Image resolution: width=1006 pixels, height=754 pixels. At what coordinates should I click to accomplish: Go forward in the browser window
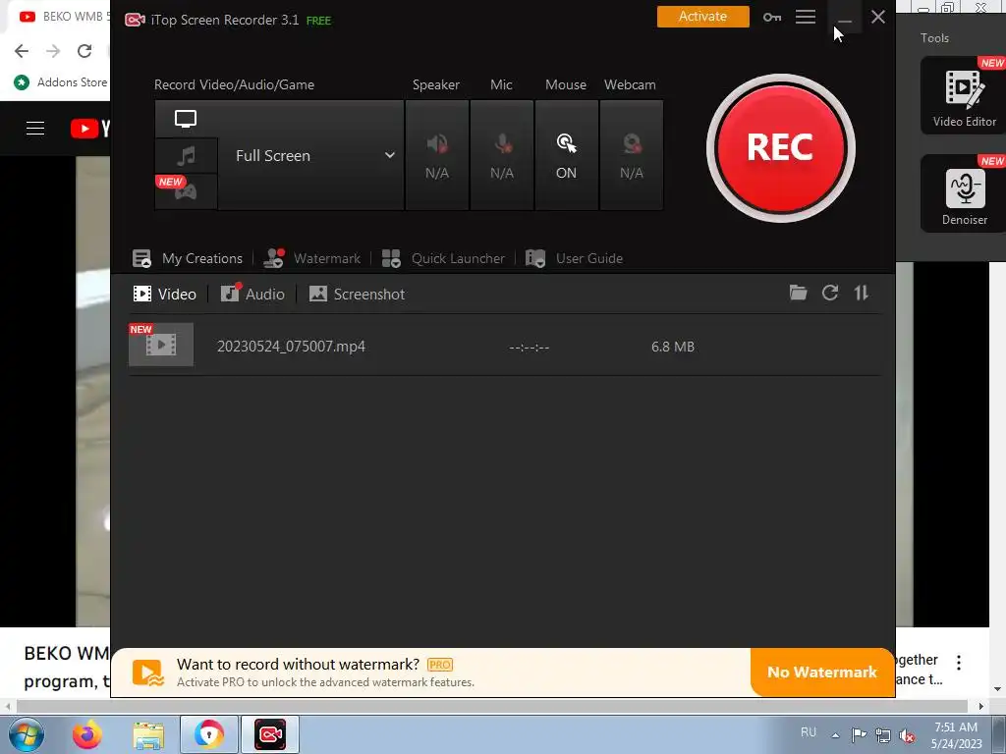coord(53,51)
